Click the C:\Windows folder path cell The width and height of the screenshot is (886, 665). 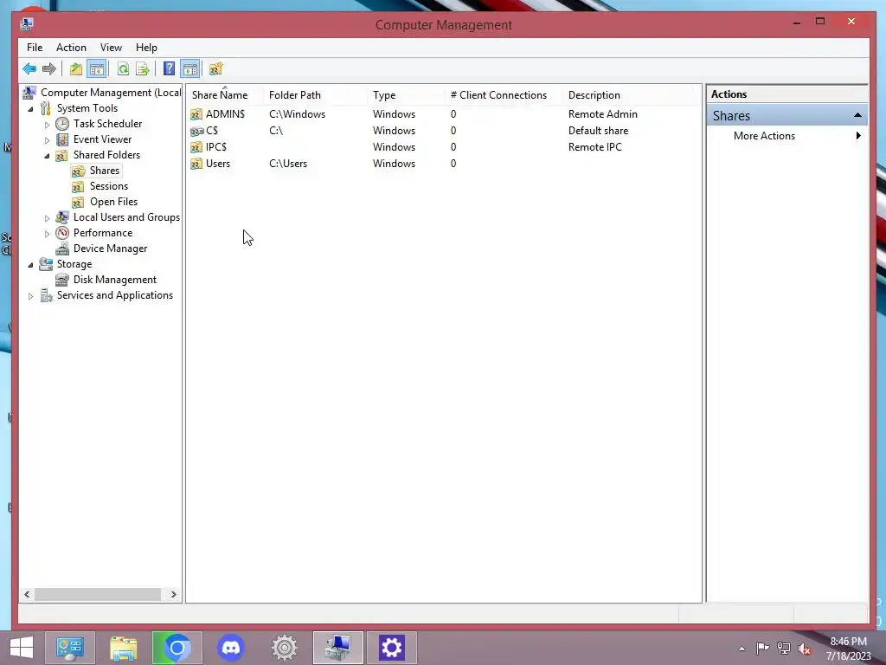tap(298, 114)
